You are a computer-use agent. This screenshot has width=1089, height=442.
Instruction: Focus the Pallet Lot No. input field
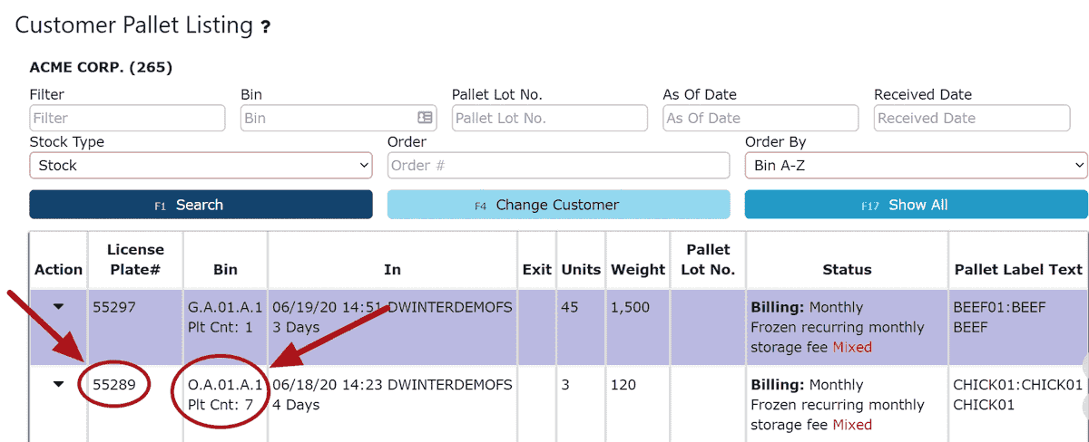tap(550, 118)
